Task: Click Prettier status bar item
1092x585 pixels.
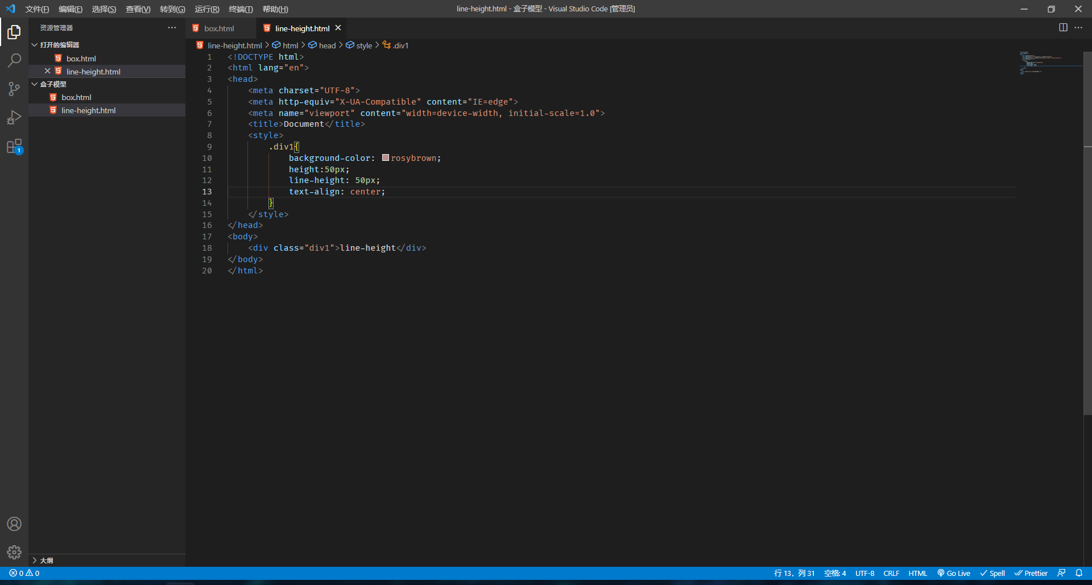Action: click(1031, 573)
